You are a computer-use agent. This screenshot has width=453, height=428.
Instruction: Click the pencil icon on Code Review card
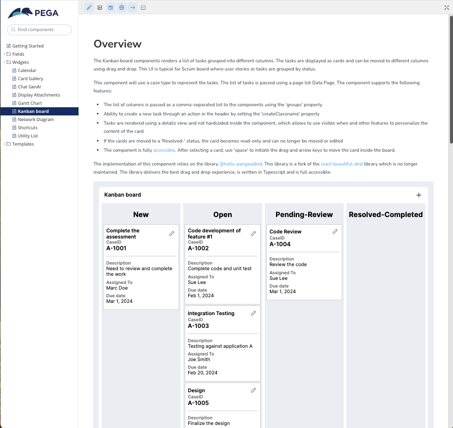click(335, 231)
